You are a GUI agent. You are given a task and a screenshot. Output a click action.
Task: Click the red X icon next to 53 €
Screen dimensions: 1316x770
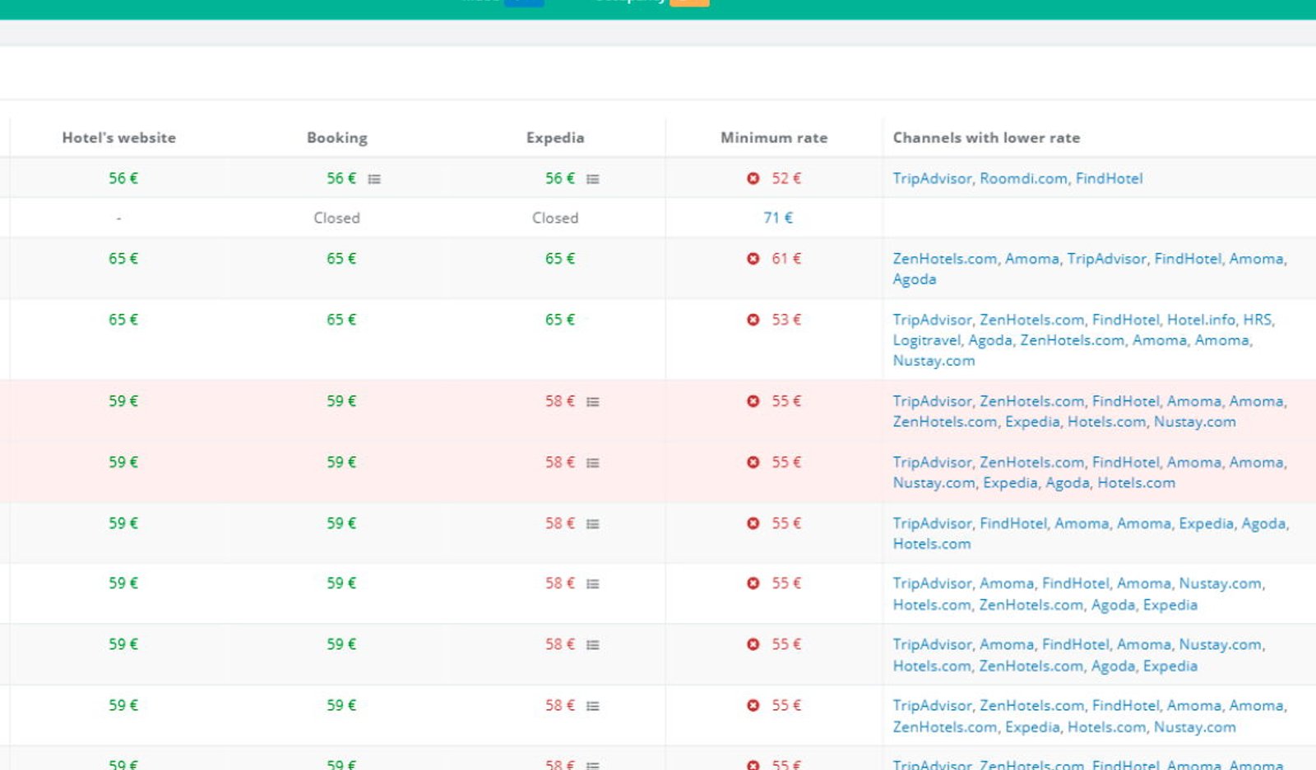(x=753, y=320)
